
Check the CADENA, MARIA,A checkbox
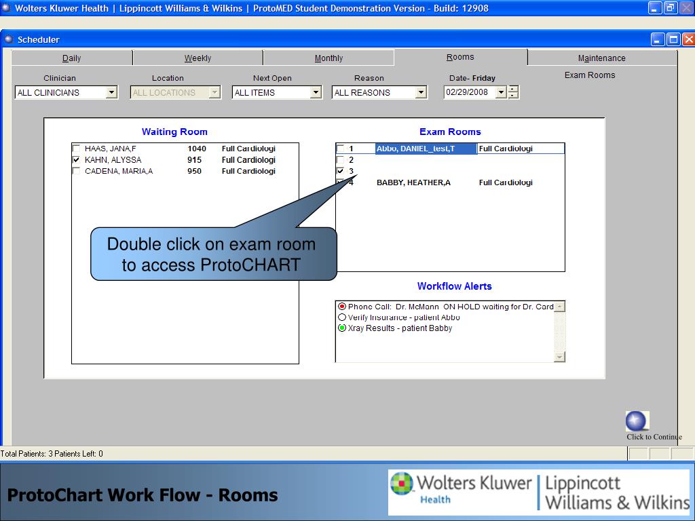76,171
